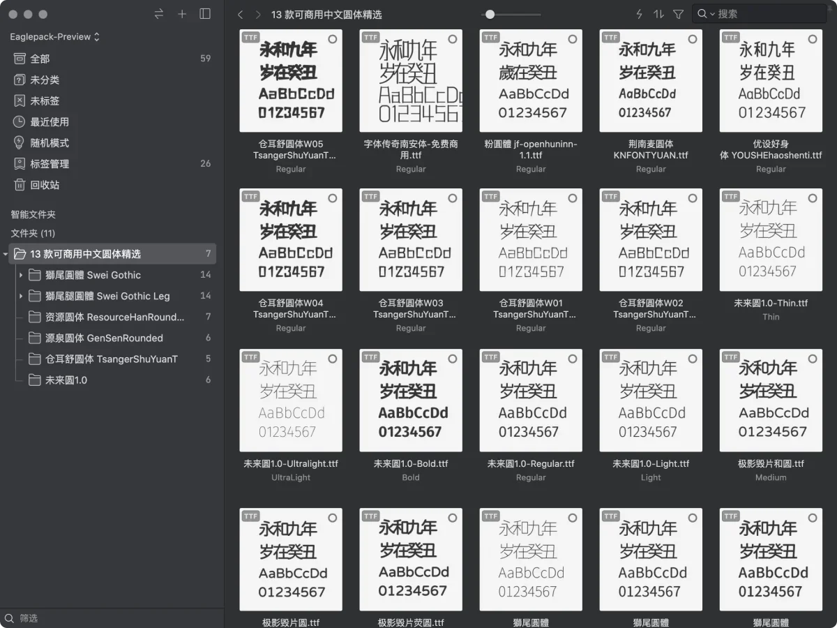Select the 未来圆1.0-Thin.ttf thumbnail circle

(812, 198)
